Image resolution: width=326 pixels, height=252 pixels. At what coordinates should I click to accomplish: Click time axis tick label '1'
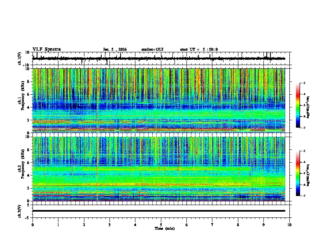58,225
